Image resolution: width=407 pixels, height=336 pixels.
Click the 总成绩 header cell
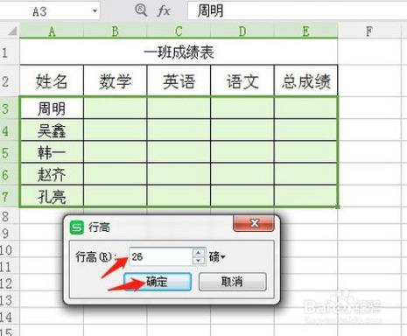coord(306,80)
